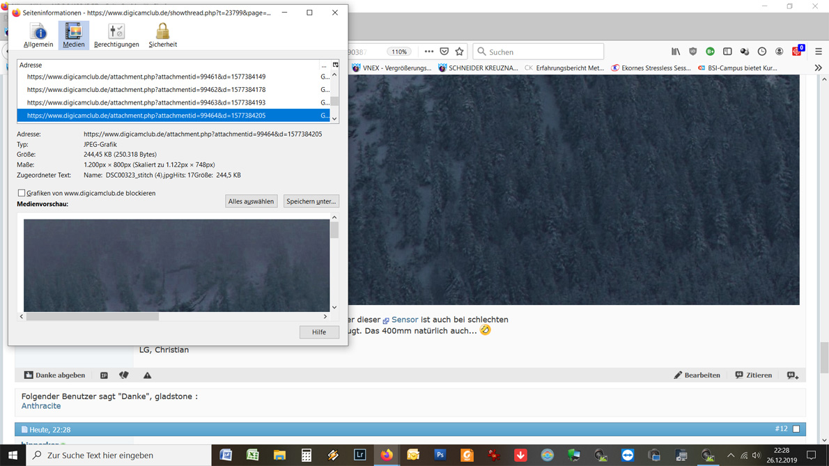Bookmark the page with the star icon
The image size is (829, 466).
(x=459, y=52)
